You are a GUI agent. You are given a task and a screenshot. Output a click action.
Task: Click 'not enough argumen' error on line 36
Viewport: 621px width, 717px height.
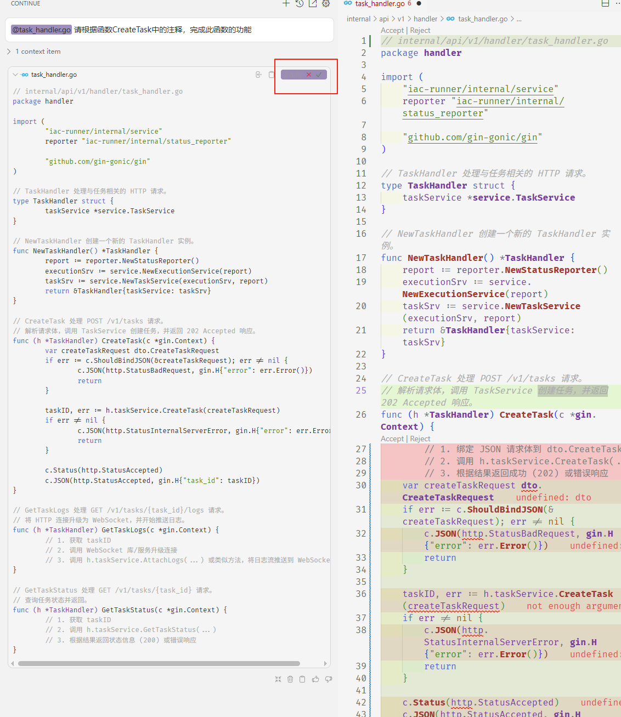[574, 606]
